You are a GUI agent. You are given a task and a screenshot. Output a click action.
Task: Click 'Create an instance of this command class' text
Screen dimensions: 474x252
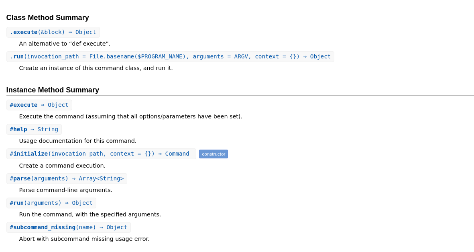(96, 68)
